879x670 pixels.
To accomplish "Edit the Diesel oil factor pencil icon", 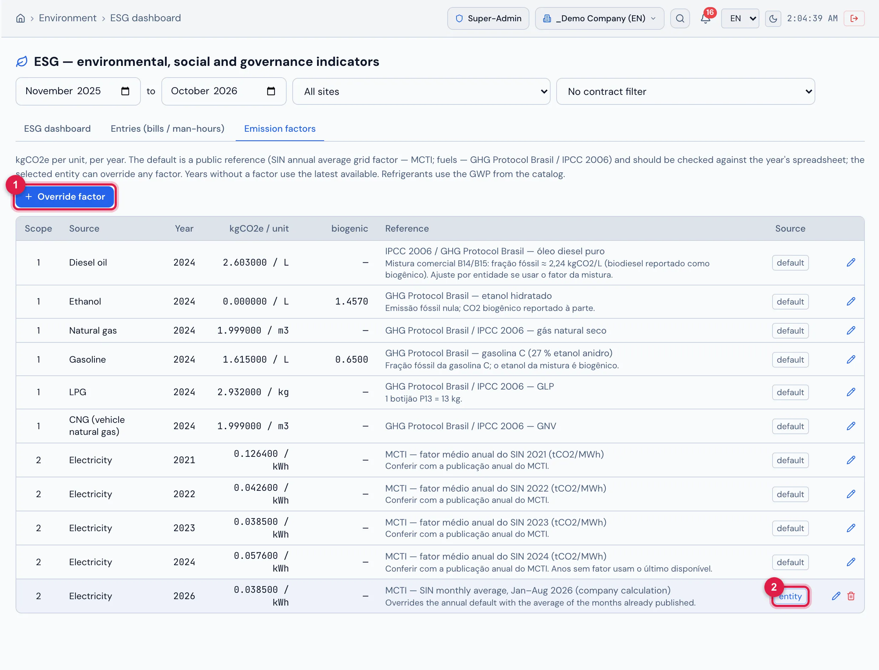I will click(851, 262).
